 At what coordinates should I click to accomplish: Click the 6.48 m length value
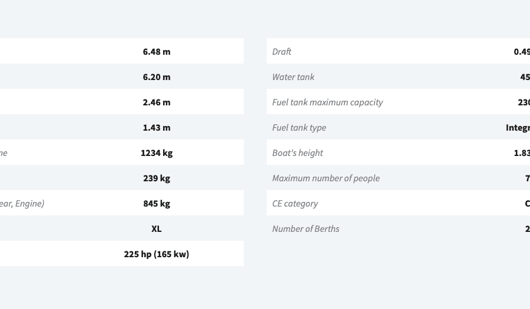click(x=157, y=52)
